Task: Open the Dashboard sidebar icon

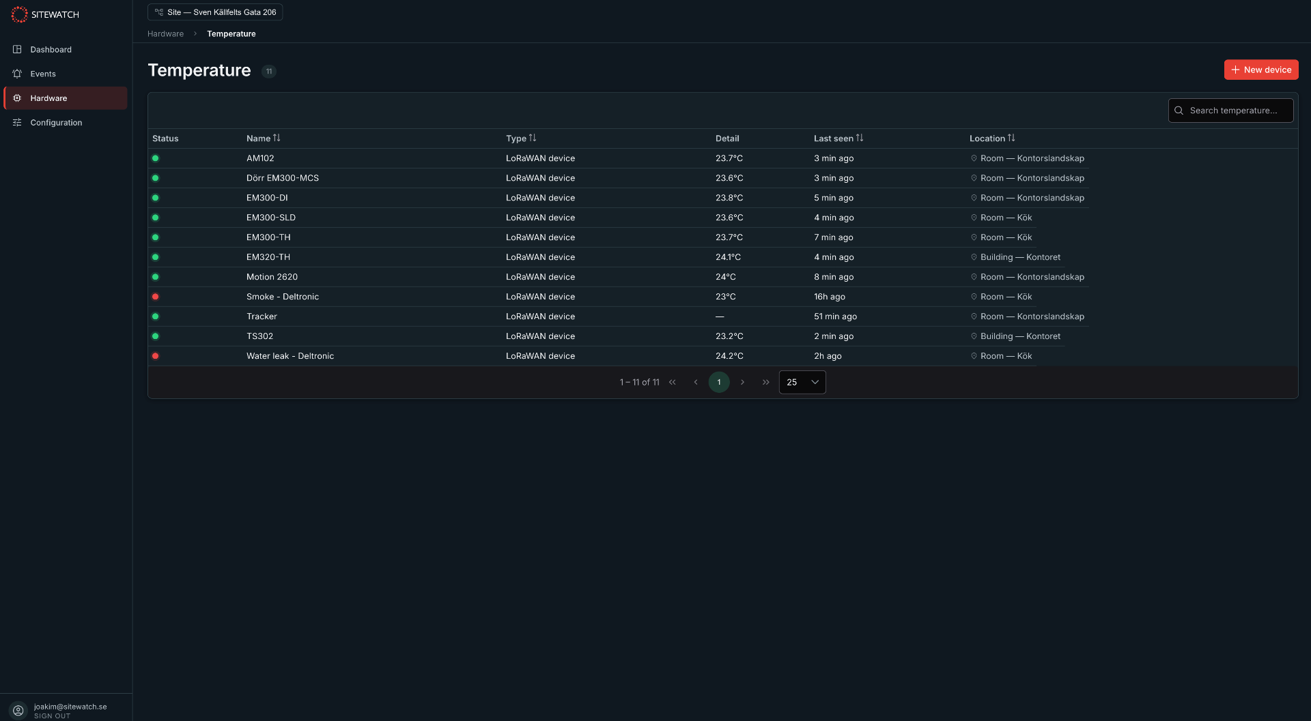Action: click(17, 50)
